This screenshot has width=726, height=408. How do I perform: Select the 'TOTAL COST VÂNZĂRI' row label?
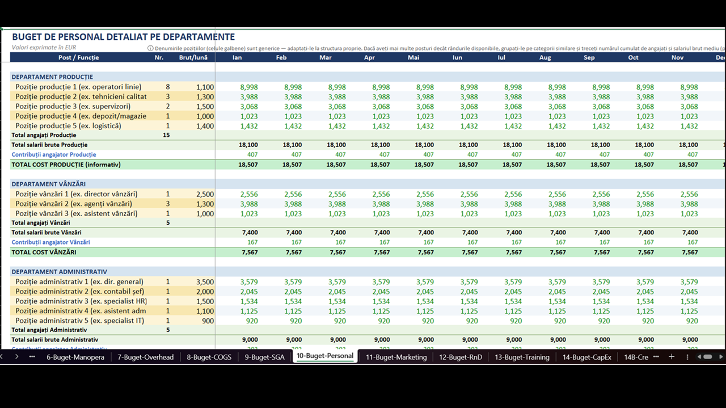click(44, 252)
